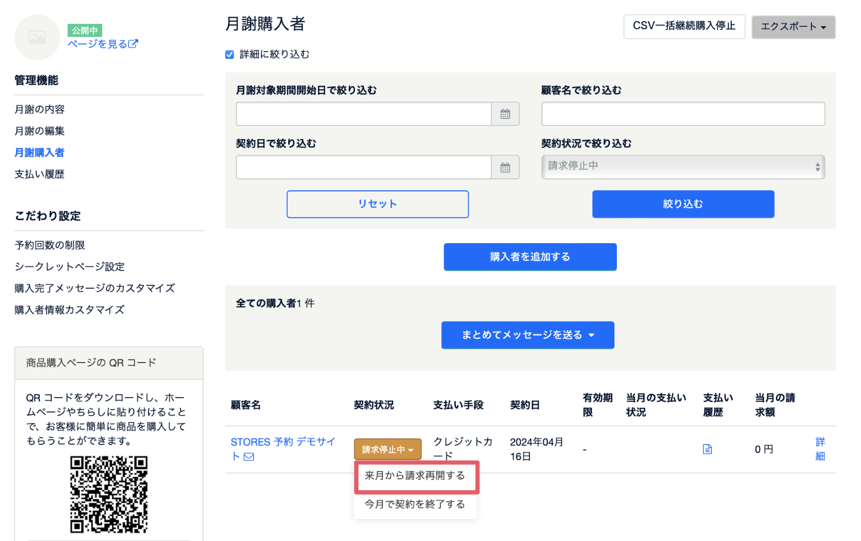Click into the 顧客名で絞り込む text field
Screen dimensions: 861x541
pyautogui.click(x=682, y=114)
